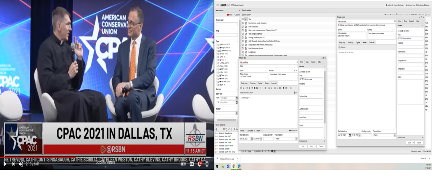This screenshot has width=435, height=186.
Task: Click Cancel in the tbsa article window
Action: coord(320,146)
